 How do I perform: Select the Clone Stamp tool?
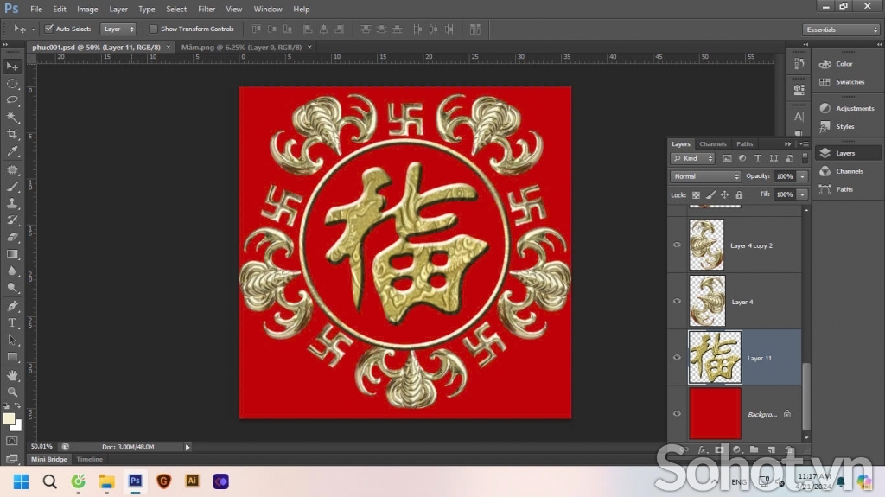coord(12,203)
